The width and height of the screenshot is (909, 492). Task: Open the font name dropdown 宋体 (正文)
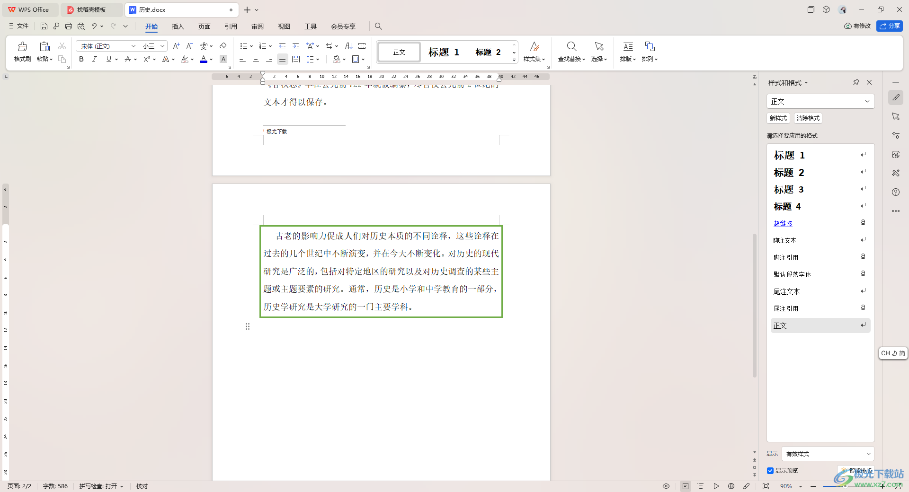point(134,46)
